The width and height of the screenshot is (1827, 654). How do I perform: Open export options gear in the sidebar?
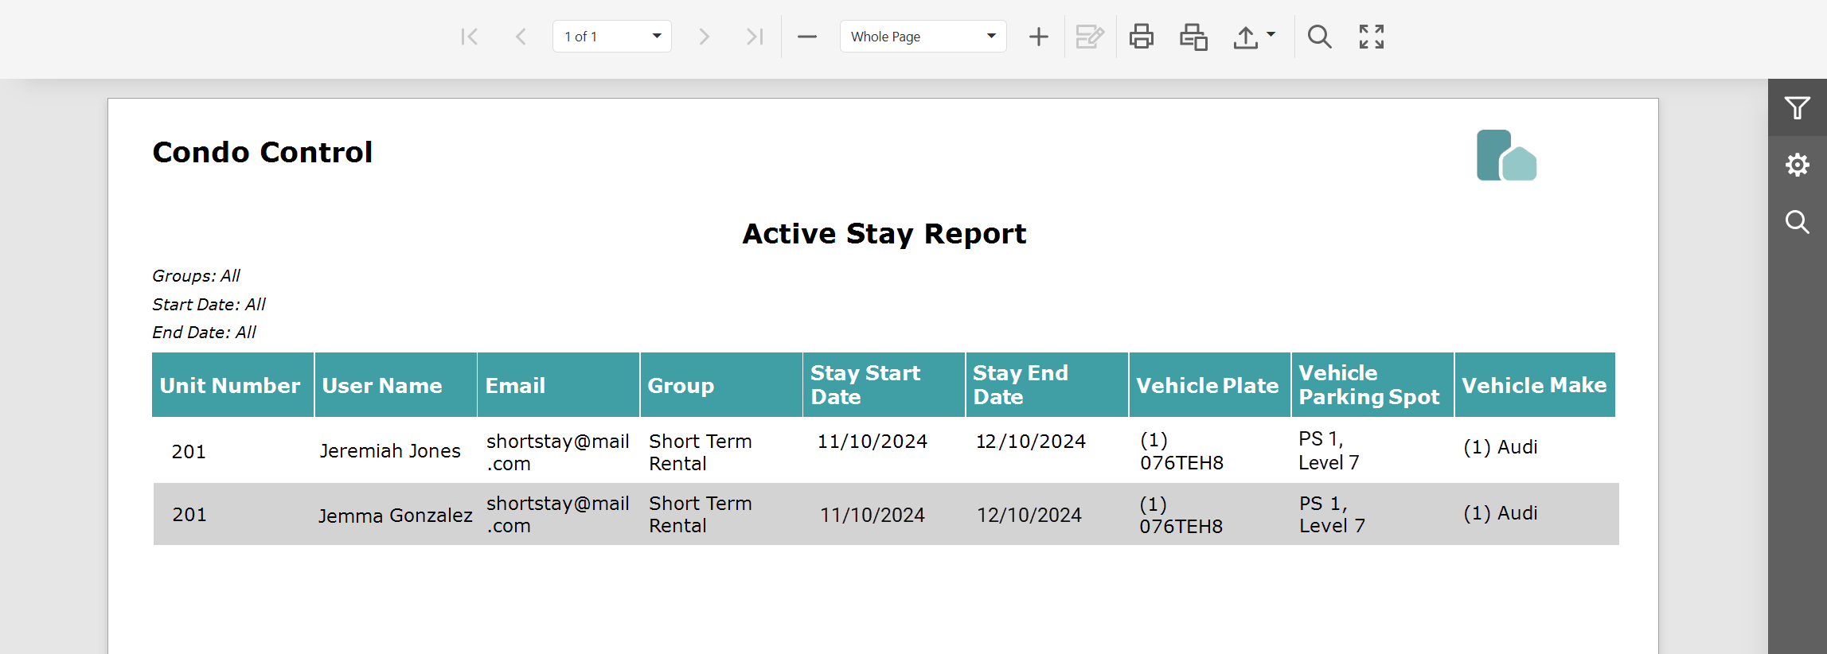point(1798,165)
